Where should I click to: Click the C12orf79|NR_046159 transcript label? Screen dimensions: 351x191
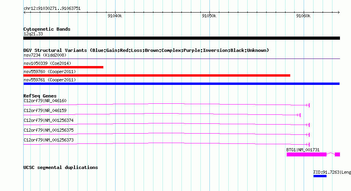pos(45,111)
